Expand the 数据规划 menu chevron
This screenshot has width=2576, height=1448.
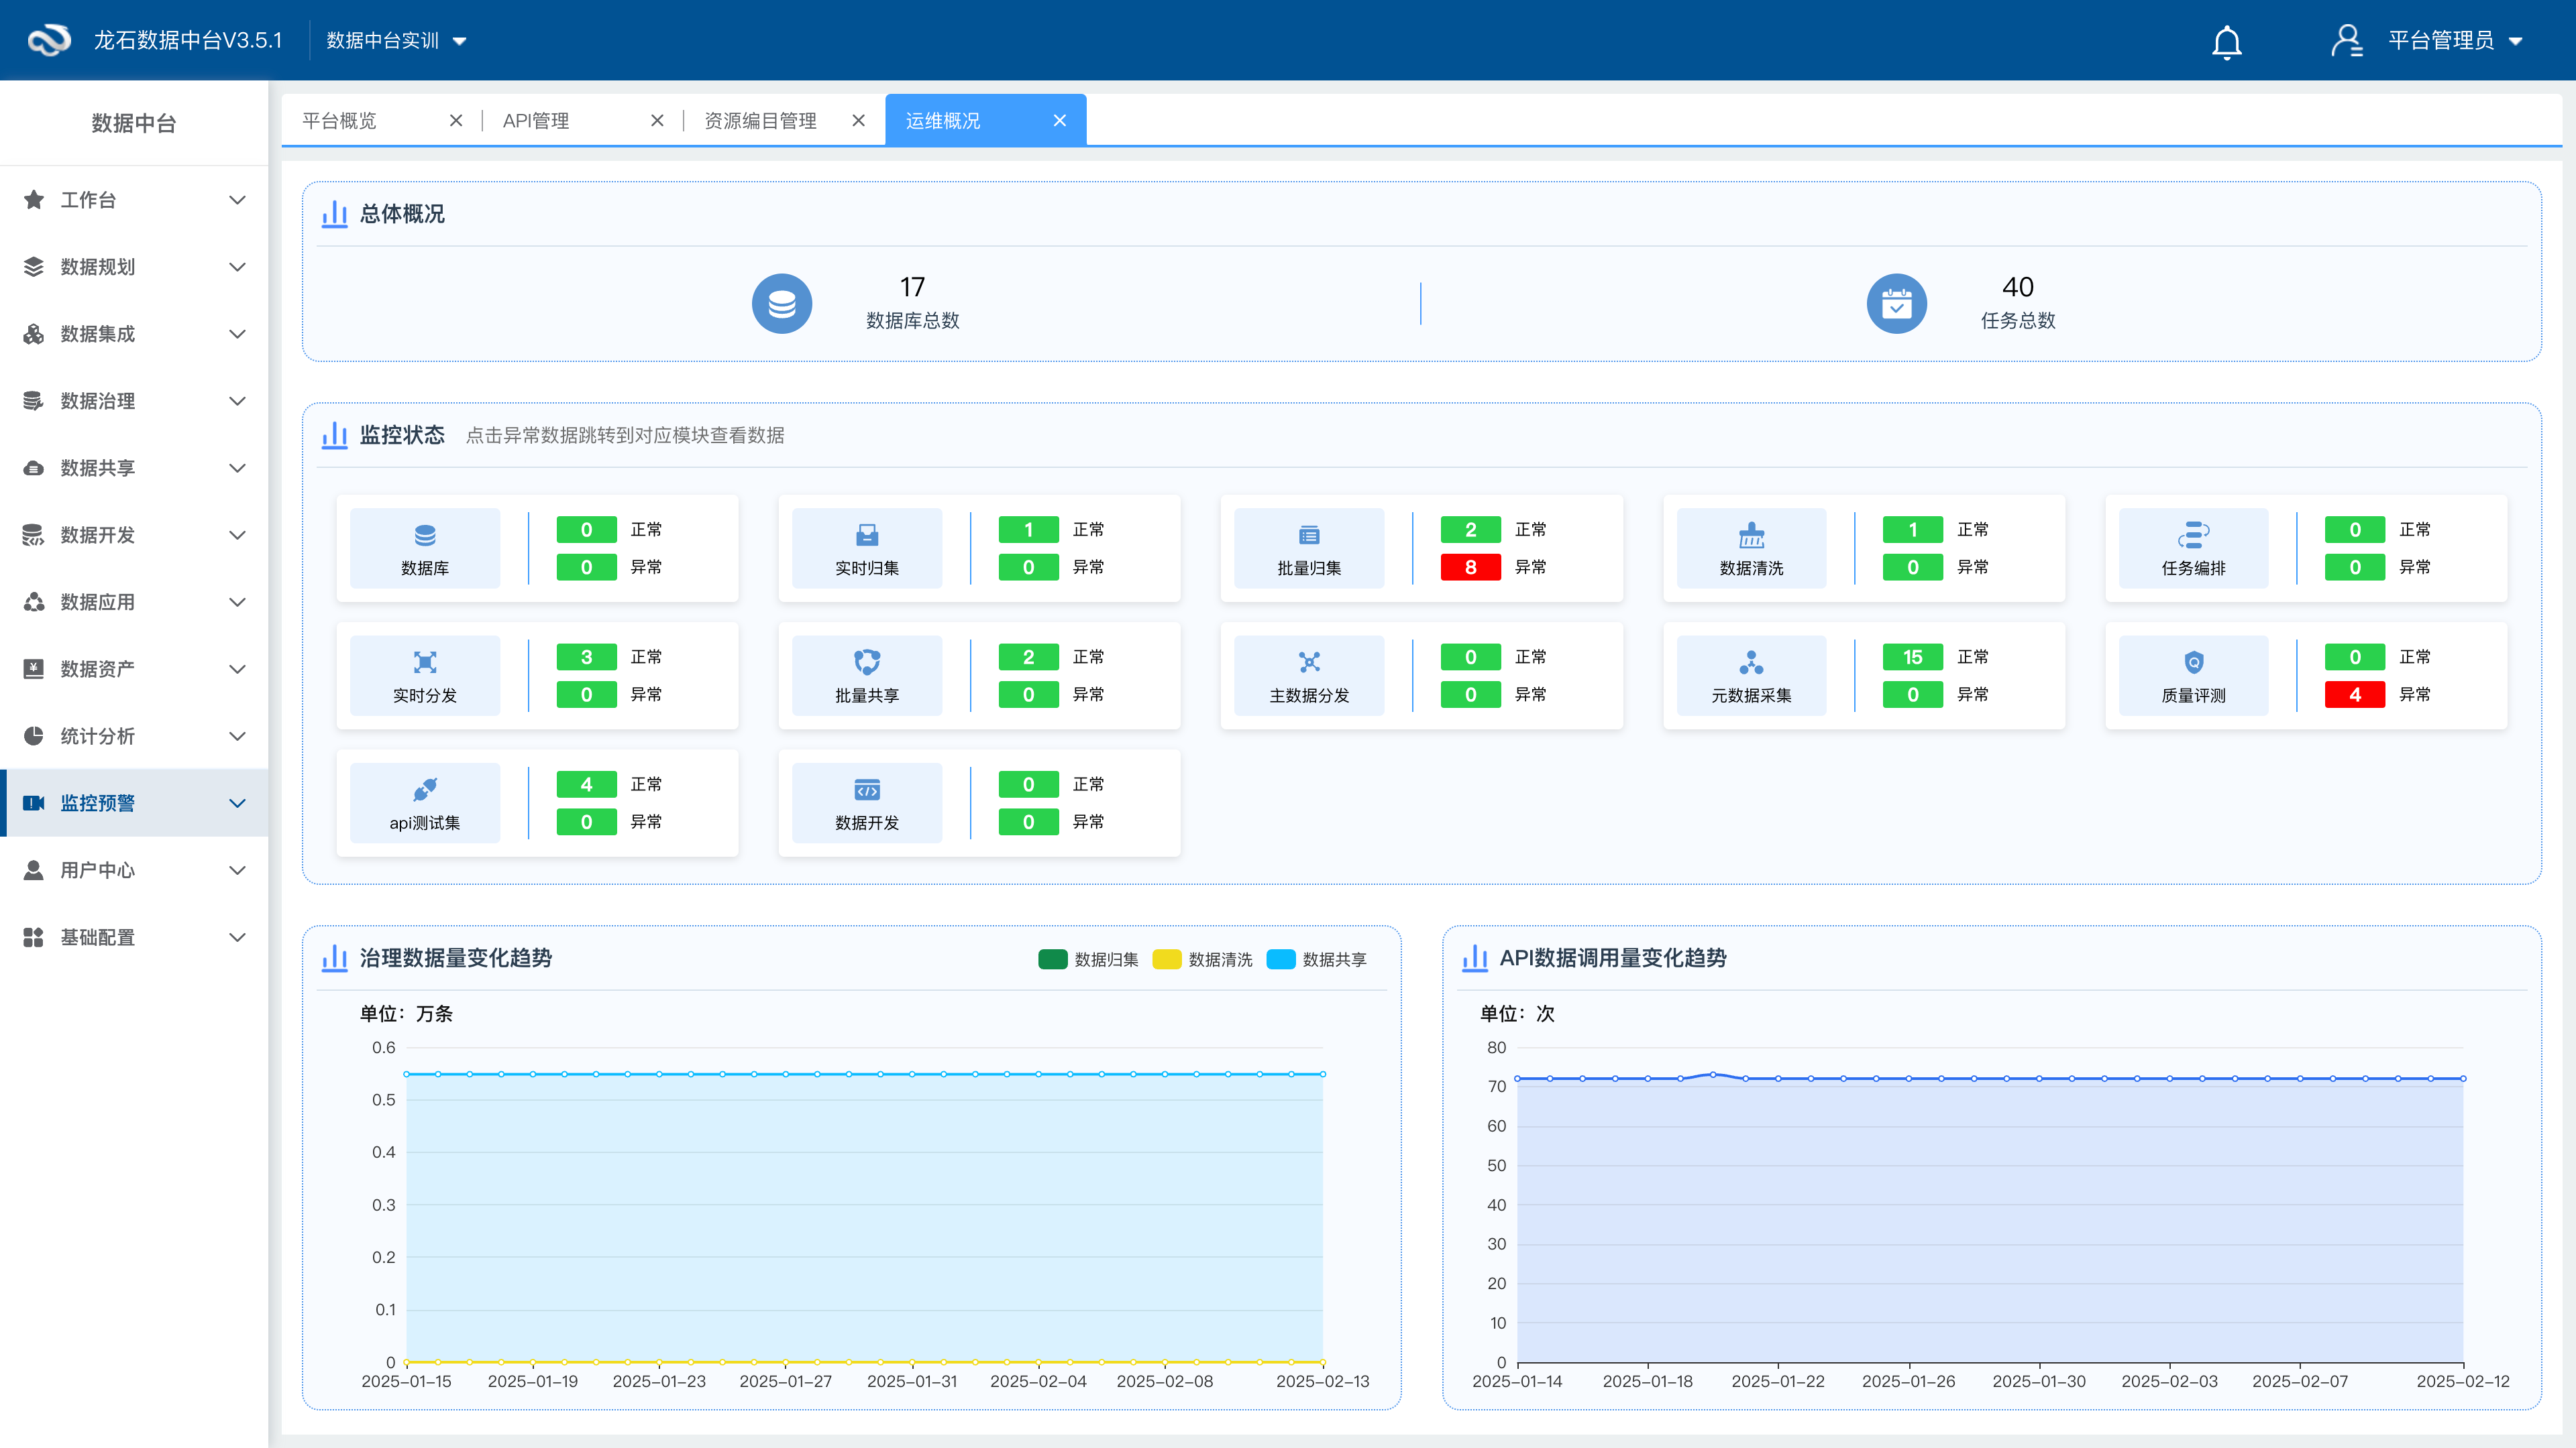(x=237, y=267)
